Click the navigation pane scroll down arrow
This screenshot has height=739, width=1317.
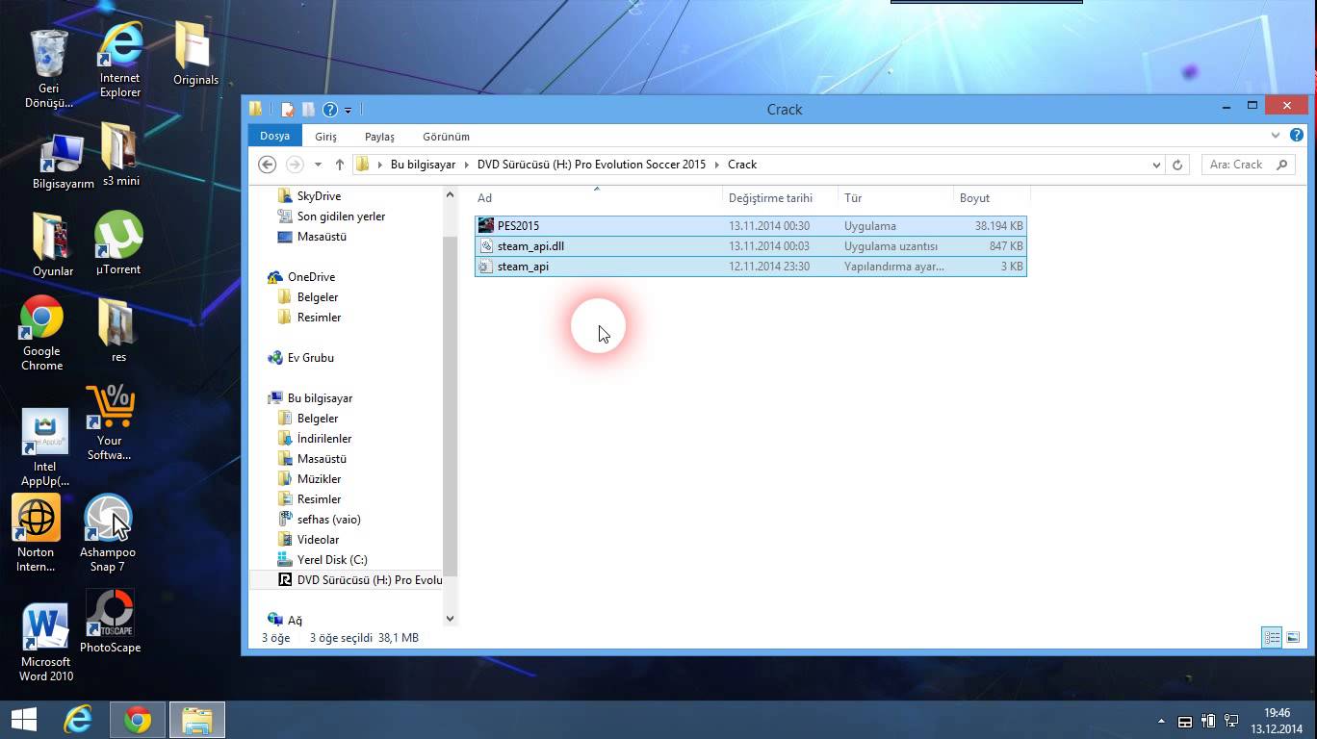click(450, 619)
